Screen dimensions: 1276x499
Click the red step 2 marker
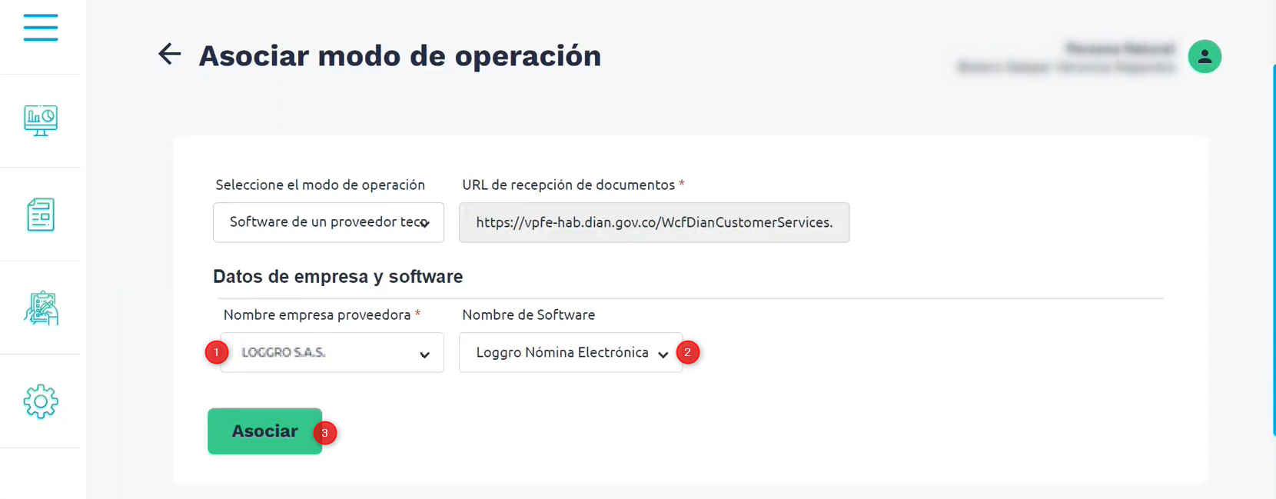pos(687,352)
